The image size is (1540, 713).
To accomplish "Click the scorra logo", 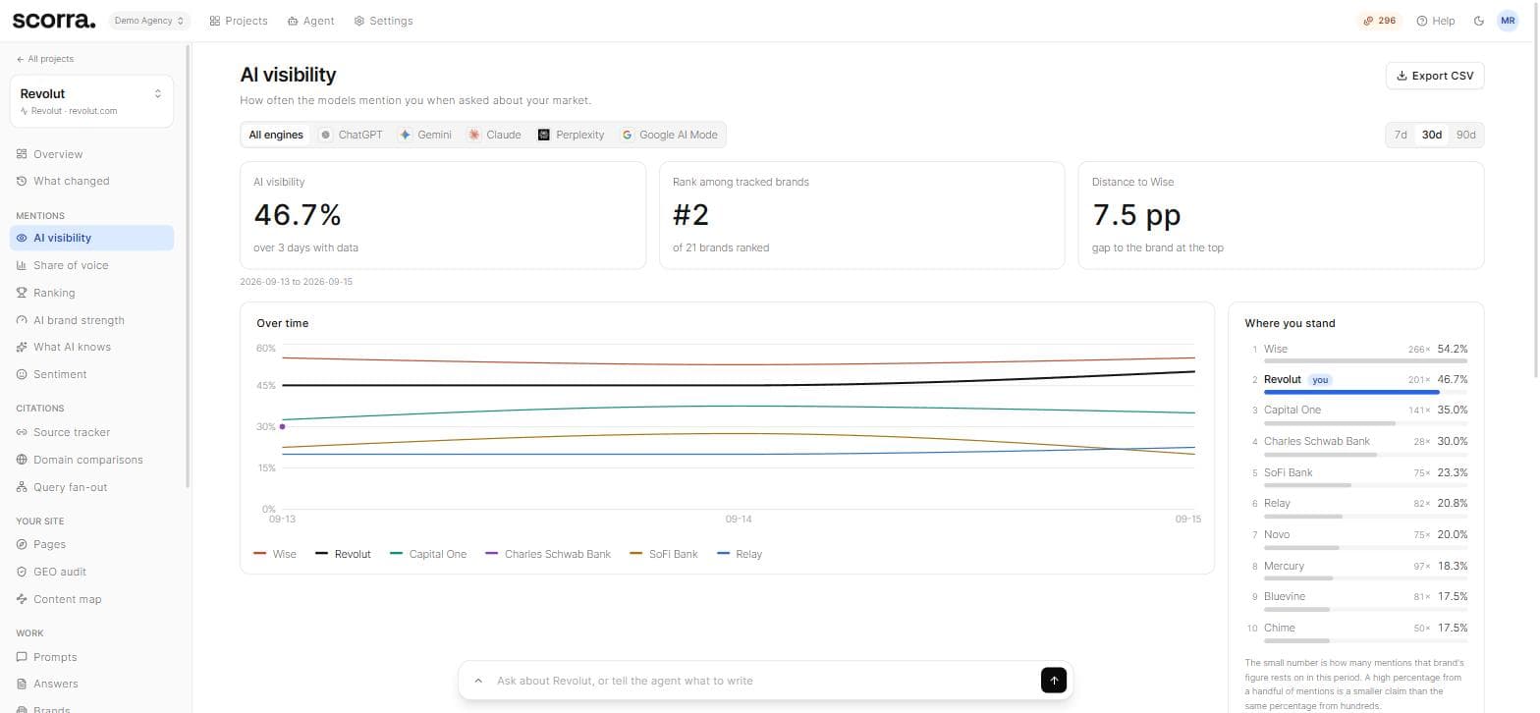I will pos(54,20).
